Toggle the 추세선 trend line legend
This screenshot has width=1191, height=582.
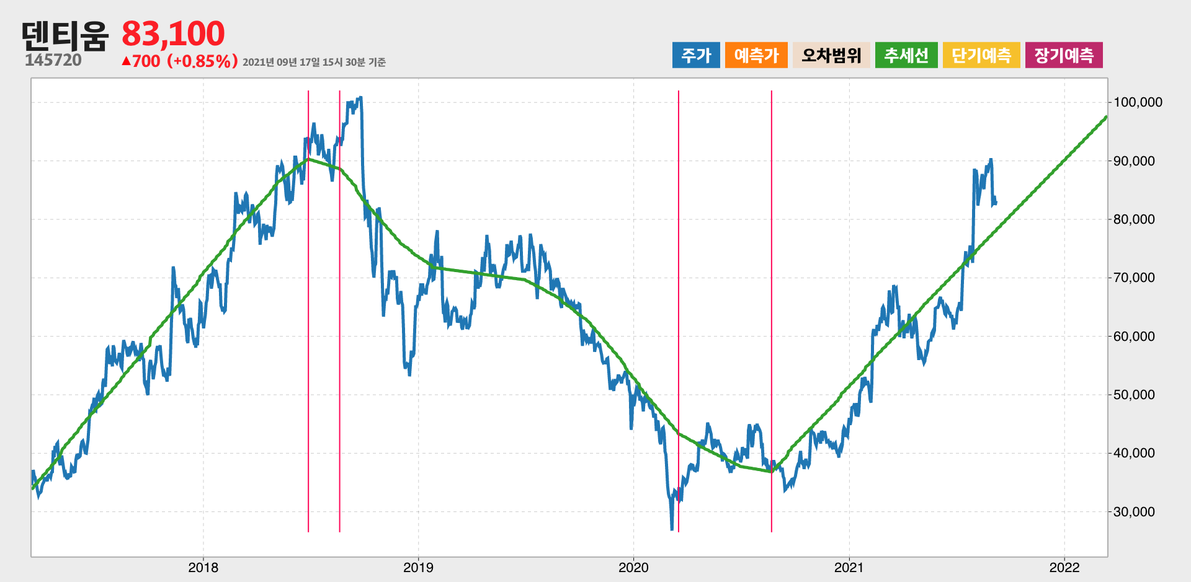[906, 55]
